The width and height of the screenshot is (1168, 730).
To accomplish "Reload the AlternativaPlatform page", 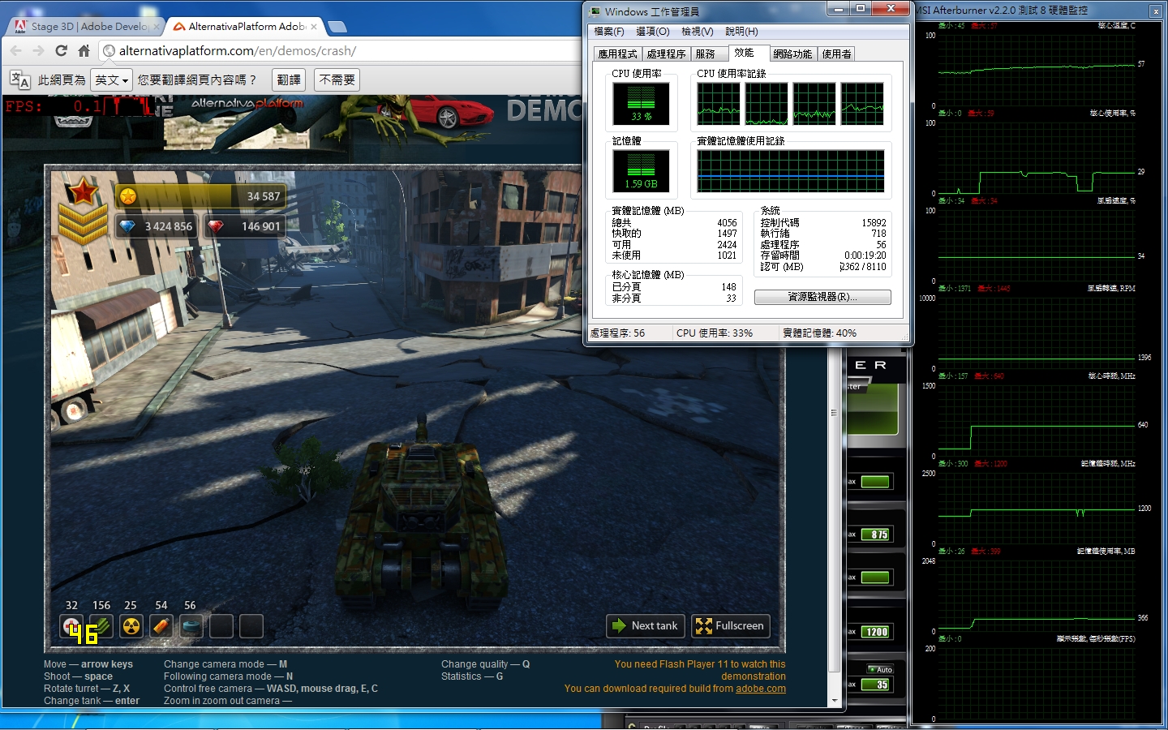I will click(61, 50).
